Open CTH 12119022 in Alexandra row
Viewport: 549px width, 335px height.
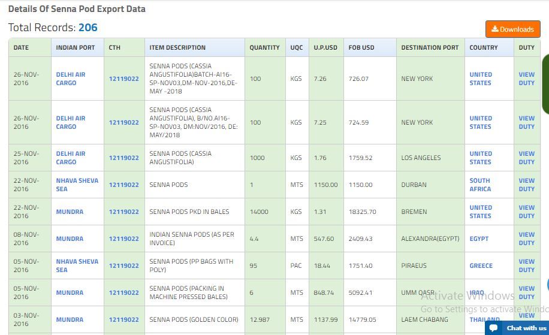[x=124, y=239]
